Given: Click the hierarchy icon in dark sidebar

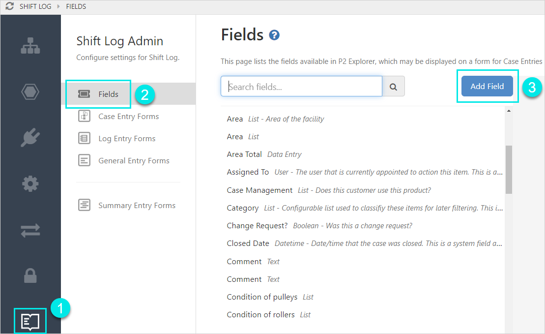Looking at the screenshot, I should click(30, 45).
